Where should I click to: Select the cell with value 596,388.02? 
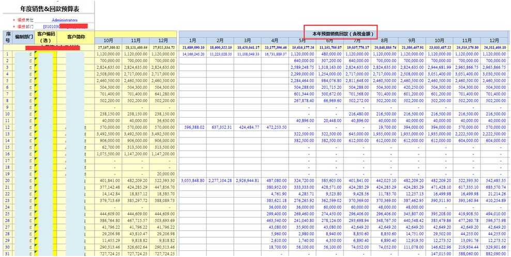[192, 127]
